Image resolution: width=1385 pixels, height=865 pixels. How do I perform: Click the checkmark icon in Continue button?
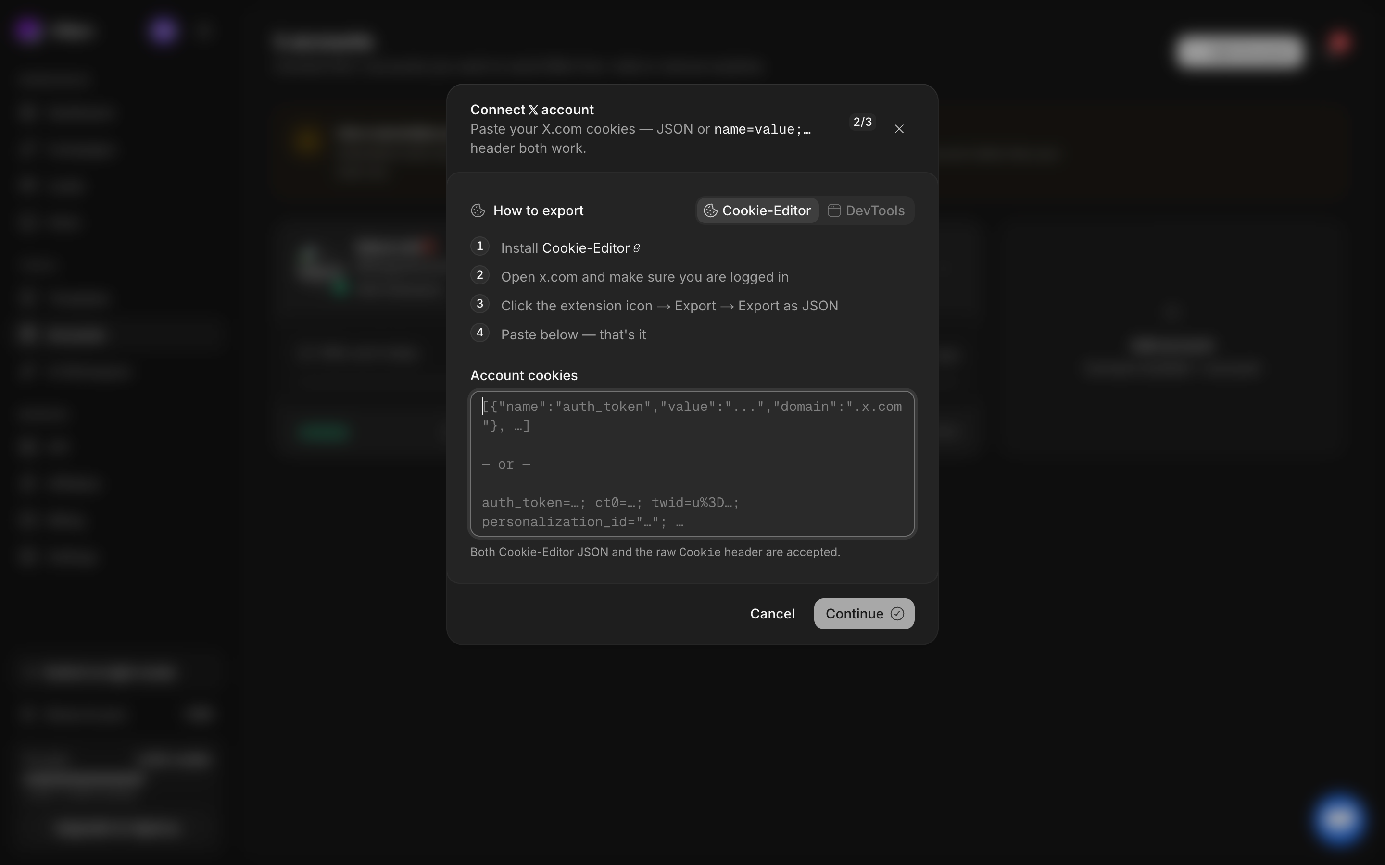click(x=897, y=614)
